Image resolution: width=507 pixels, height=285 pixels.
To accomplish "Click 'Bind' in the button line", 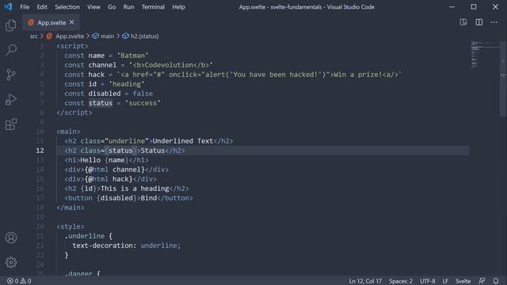I will pos(149,198).
